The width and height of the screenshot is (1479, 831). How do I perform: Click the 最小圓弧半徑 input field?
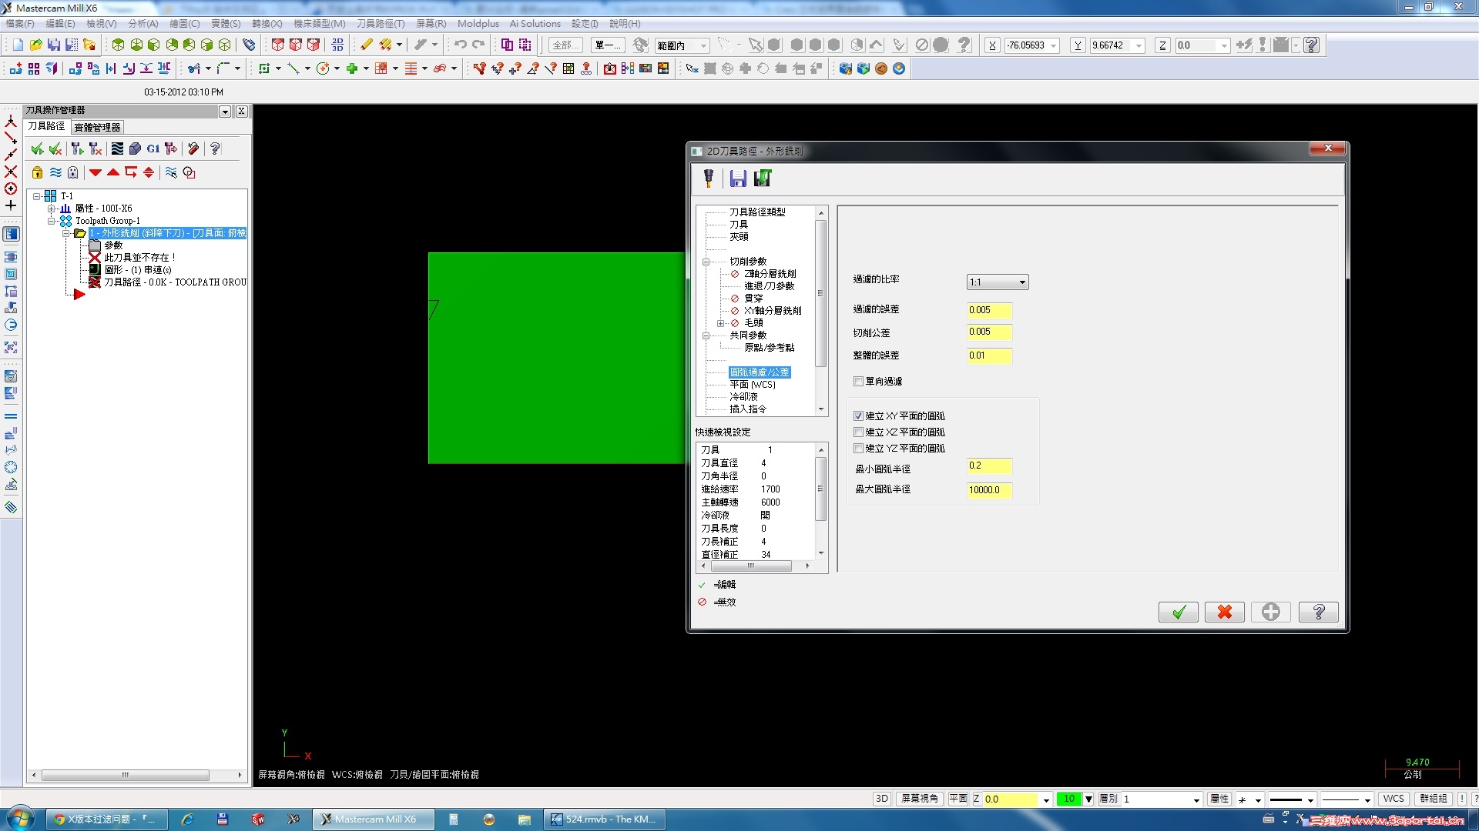[x=988, y=466]
